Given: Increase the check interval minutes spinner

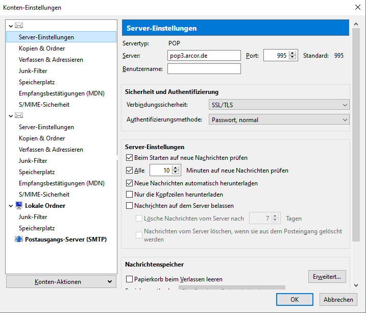Looking at the screenshot, I should click(176, 168).
